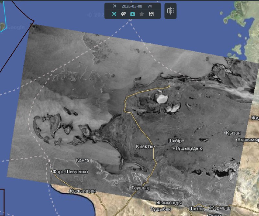
Task: Select the Канга place marker
Action: coord(82,160)
